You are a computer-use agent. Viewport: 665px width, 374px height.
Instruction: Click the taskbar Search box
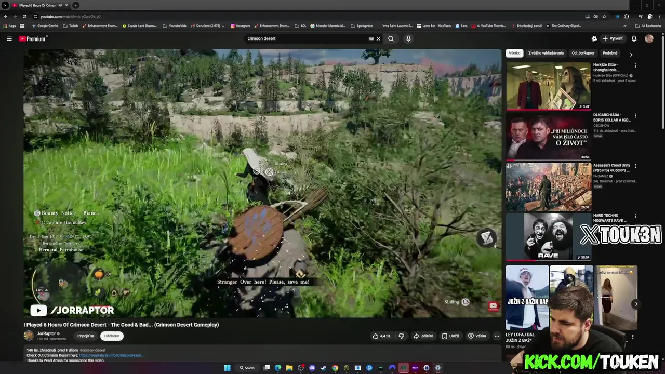point(247,368)
